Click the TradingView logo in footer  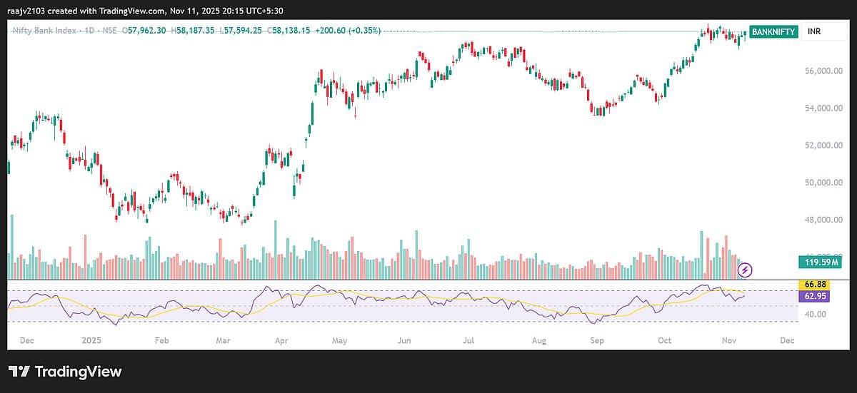65,372
